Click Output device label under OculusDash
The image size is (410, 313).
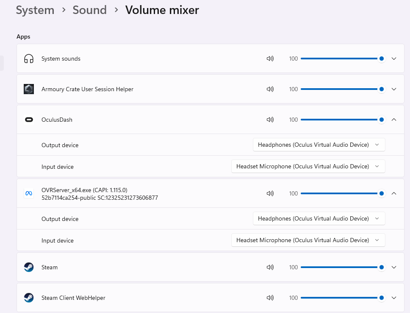point(60,145)
